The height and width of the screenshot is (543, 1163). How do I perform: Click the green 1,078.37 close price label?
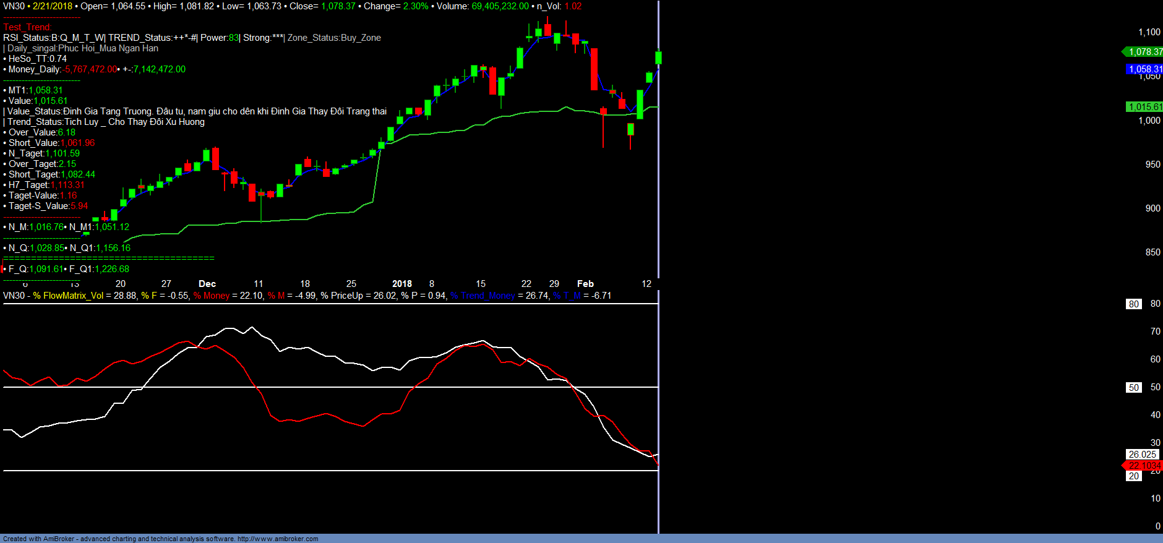(1144, 52)
